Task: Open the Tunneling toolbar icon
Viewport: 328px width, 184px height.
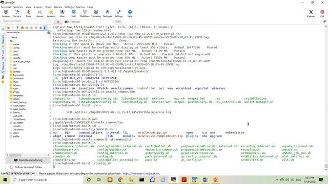Action: (x=96, y=14)
